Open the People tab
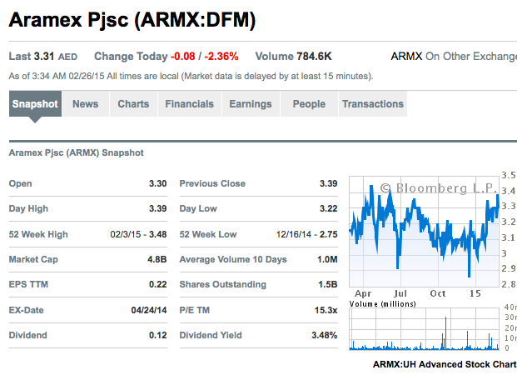The height and width of the screenshot is (380, 517). pyautogui.click(x=309, y=103)
